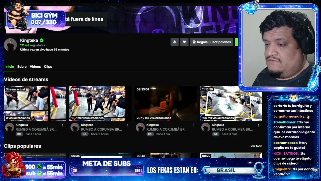Open the Clips tab
The height and width of the screenshot is (181, 321).
(x=48, y=67)
